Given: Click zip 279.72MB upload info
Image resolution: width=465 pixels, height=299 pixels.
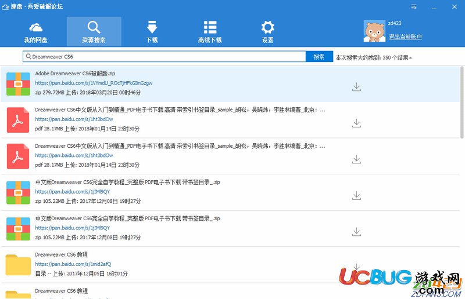Looking at the screenshot, I should pyautogui.click(x=88, y=93).
